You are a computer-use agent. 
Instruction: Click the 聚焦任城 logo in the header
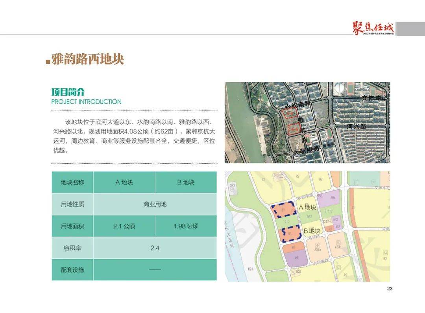tap(373, 28)
